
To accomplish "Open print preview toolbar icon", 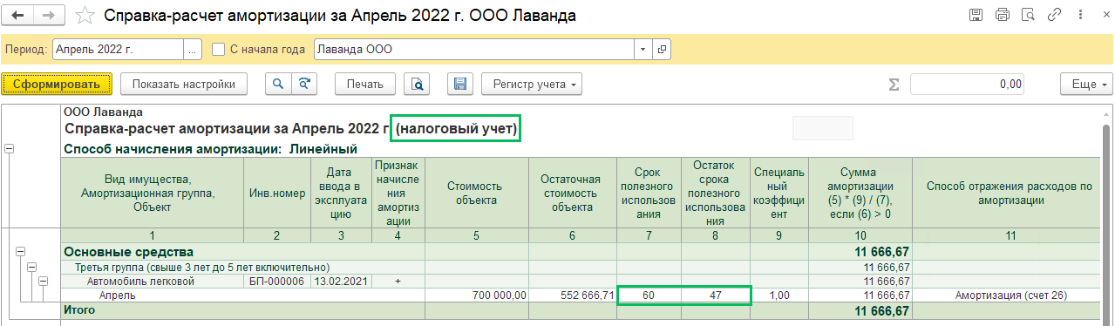I will coord(418,85).
